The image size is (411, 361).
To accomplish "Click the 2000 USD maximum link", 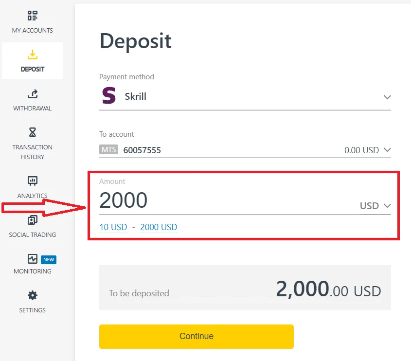I will pos(159,227).
